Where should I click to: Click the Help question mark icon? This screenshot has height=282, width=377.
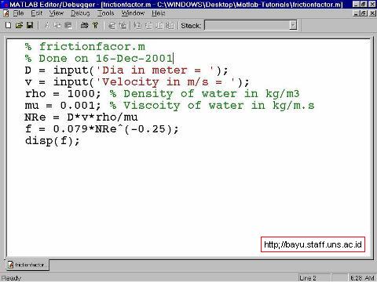click(95, 25)
